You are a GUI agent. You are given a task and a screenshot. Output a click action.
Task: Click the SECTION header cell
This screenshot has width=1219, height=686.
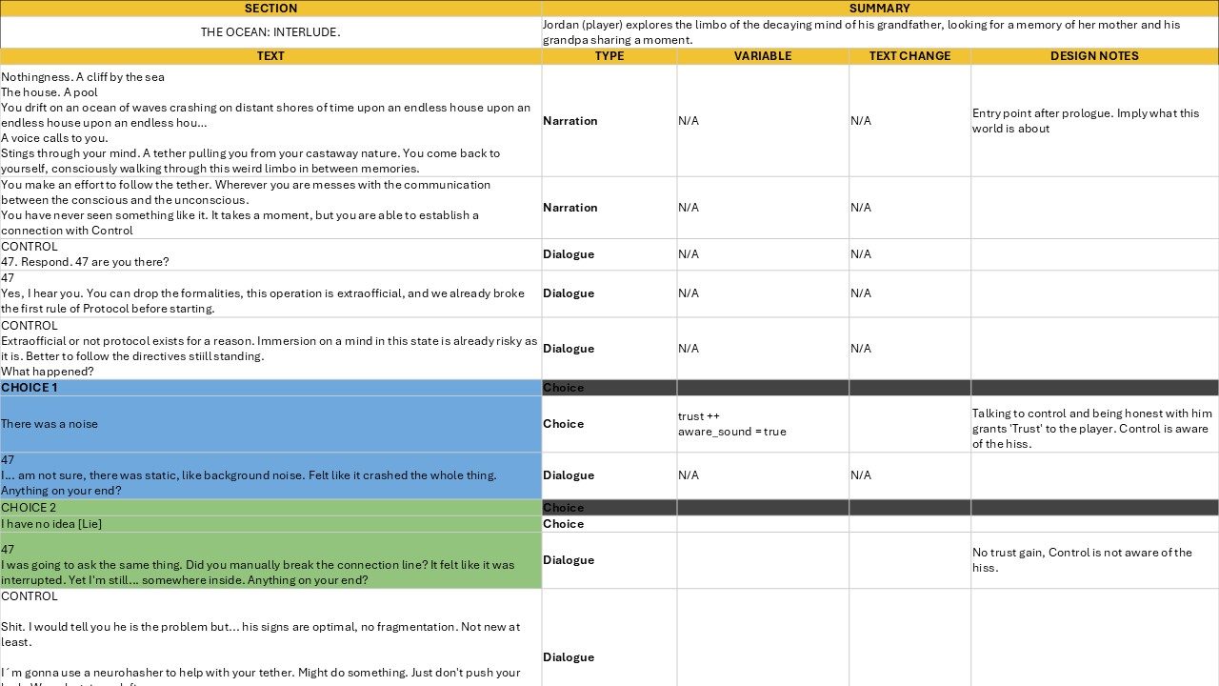click(x=270, y=9)
